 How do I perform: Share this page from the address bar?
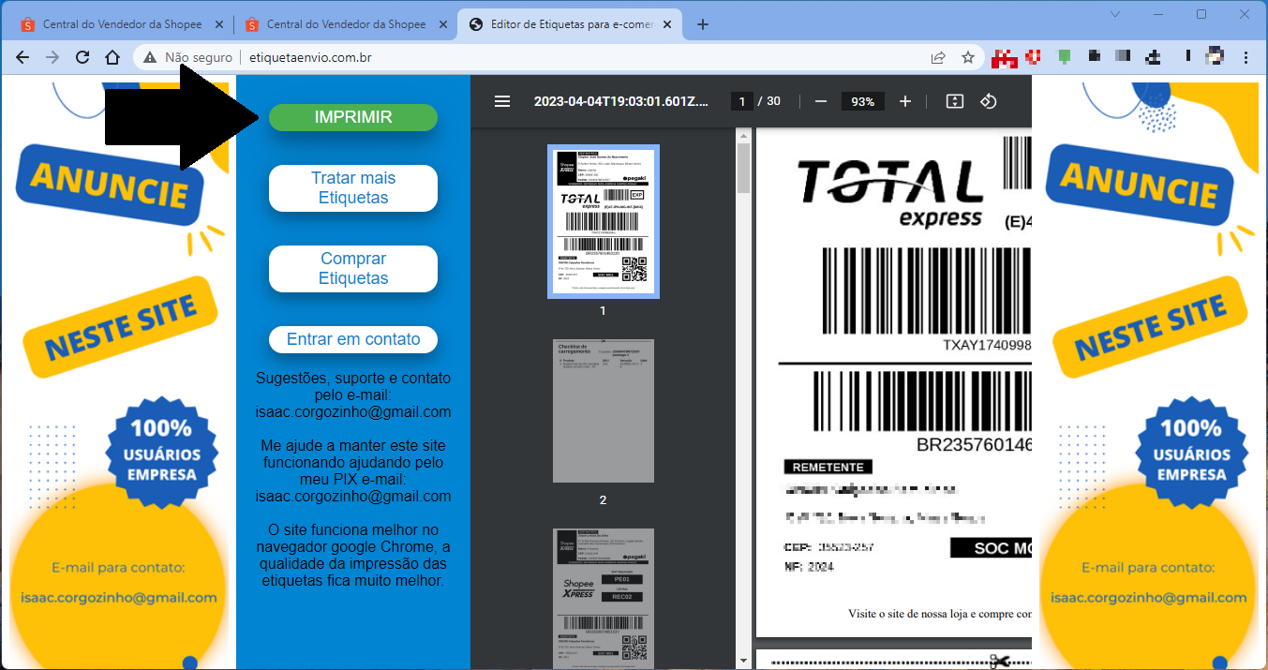click(938, 57)
